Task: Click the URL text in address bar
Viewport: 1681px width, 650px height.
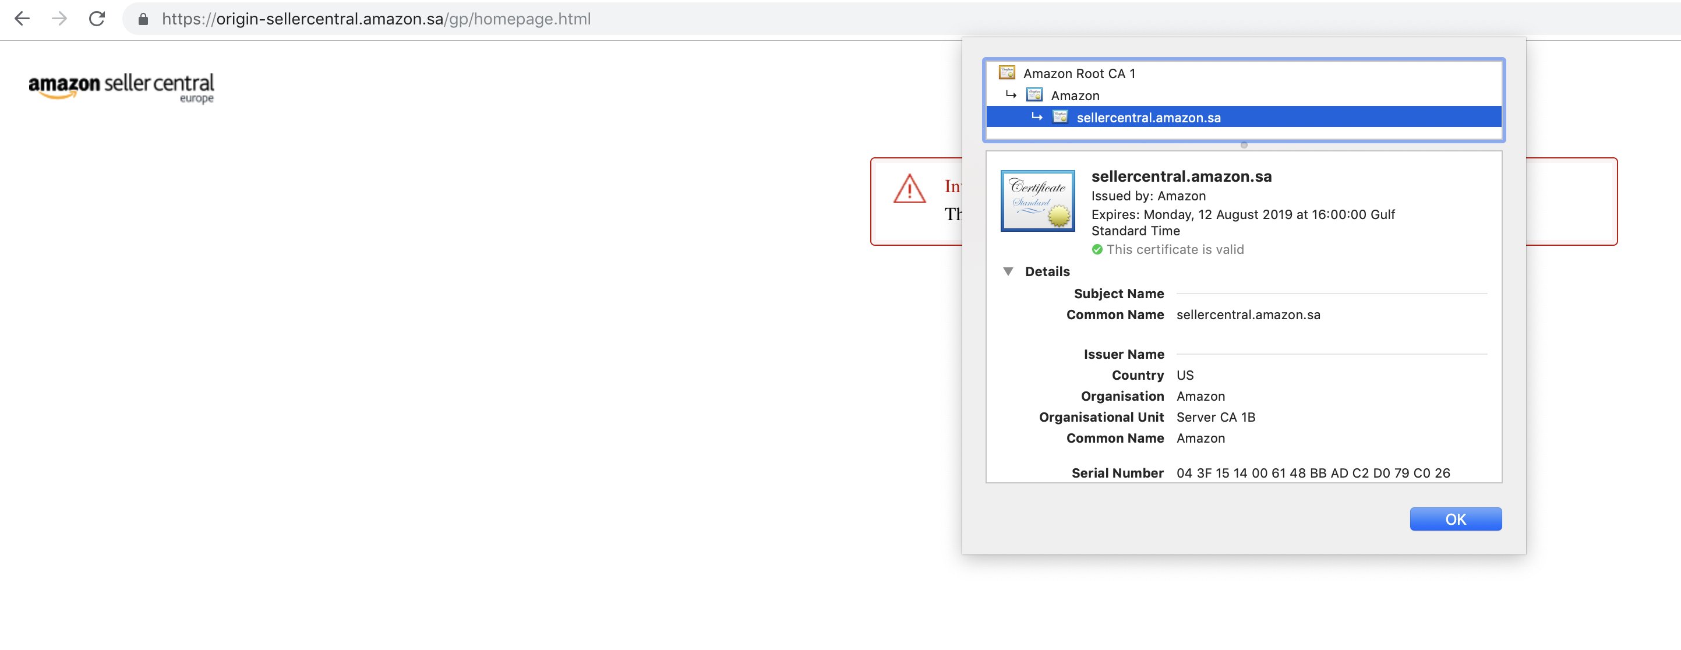Action: tap(376, 19)
